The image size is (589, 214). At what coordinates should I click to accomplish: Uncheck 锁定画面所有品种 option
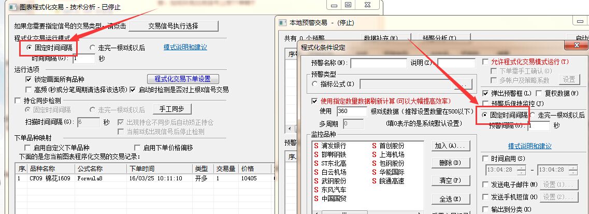29,79
